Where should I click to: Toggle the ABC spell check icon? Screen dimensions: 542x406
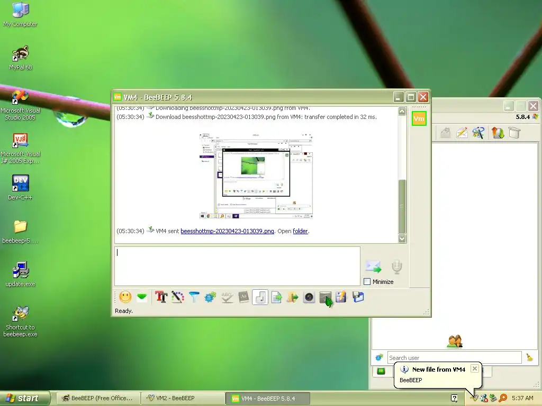pyautogui.click(x=227, y=297)
